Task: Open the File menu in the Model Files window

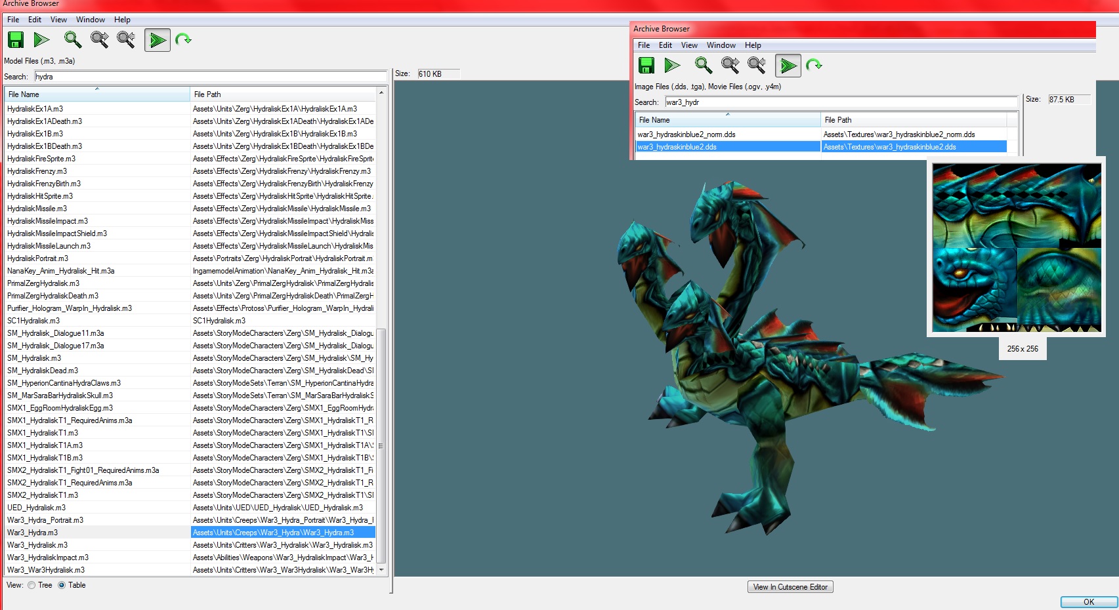Action: pyautogui.click(x=13, y=20)
